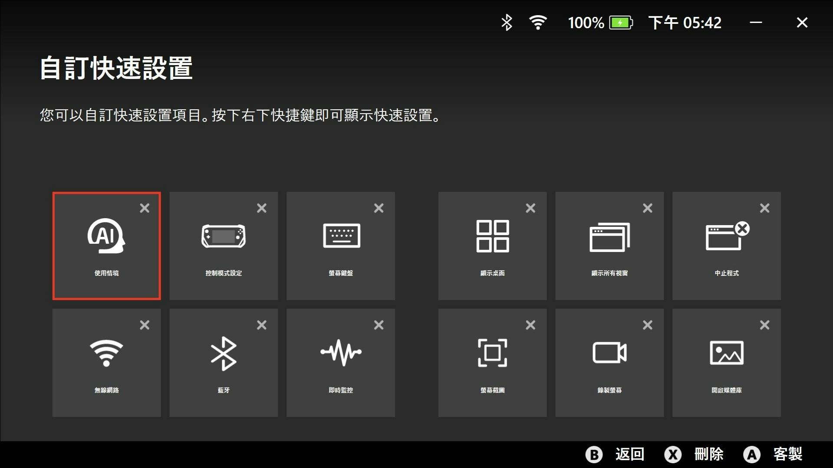Image resolution: width=833 pixels, height=468 pixels.
Task: Click the Bluetooth status icon in top bar
Action: point(507,23)
